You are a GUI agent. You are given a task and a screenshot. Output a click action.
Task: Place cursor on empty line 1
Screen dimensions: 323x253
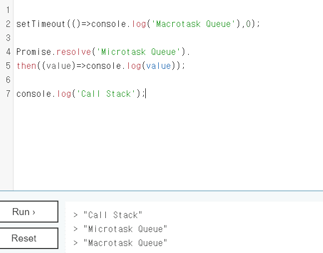[x=100, y=10]
